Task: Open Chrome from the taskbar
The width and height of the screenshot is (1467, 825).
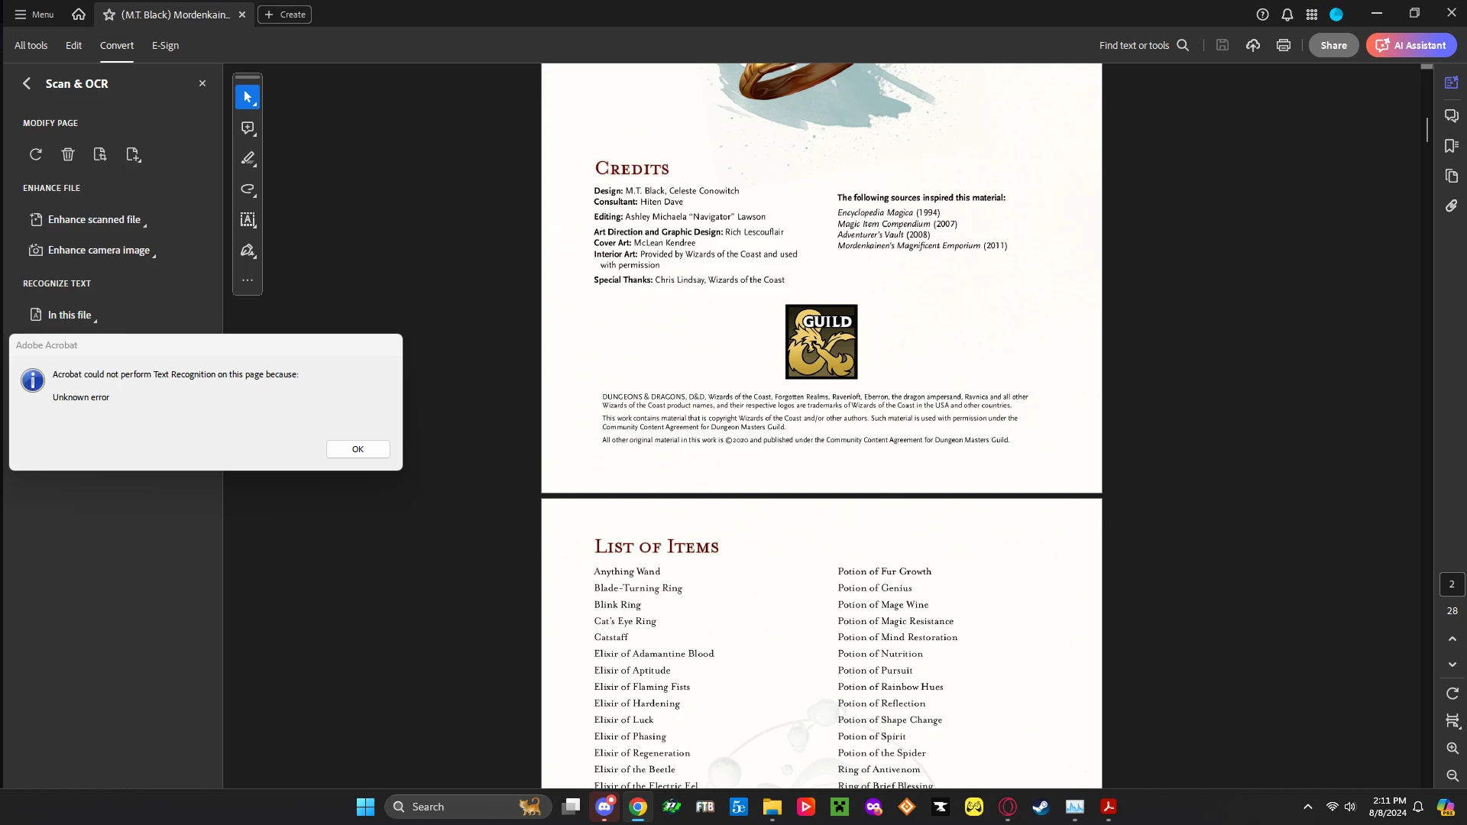Action: 638,807
